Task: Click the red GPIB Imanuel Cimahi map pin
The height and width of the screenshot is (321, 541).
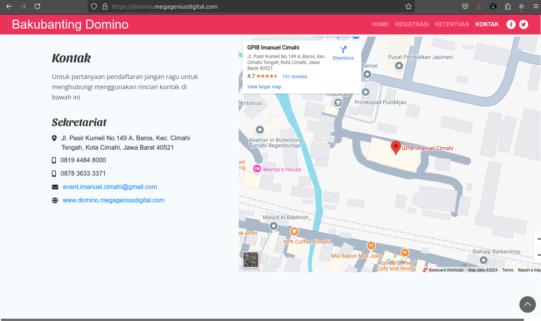Action: tap(396, 147)
